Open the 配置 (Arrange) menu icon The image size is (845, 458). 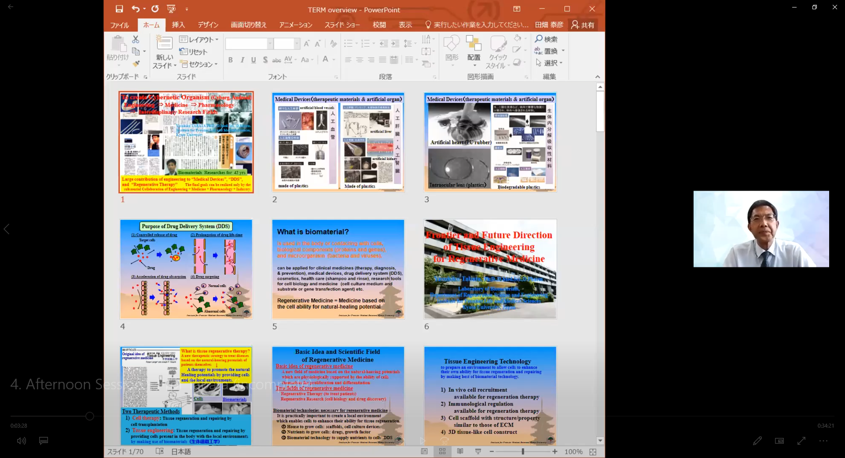click(474, 48)
